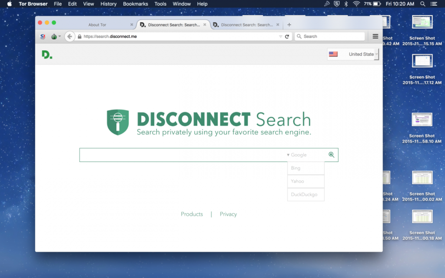Viewport: 445px width, 278px height.
Task: Open the Bookmarks menu in menu bar
Action: coord(135,4)
